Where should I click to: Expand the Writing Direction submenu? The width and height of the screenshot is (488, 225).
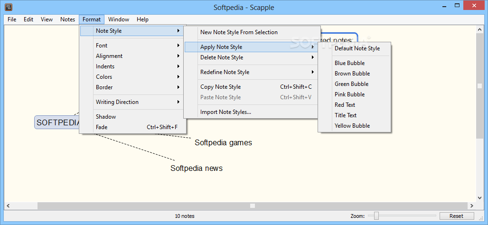(133, 102)
